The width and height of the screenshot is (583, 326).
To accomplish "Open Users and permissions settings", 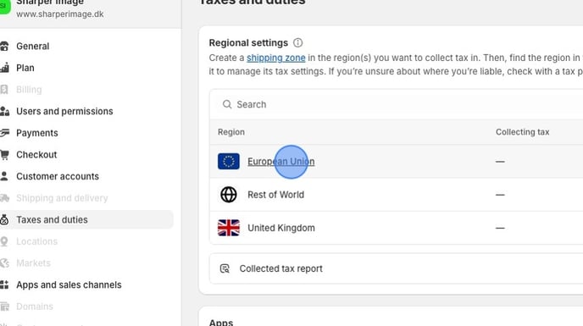I will click(64, 111).
